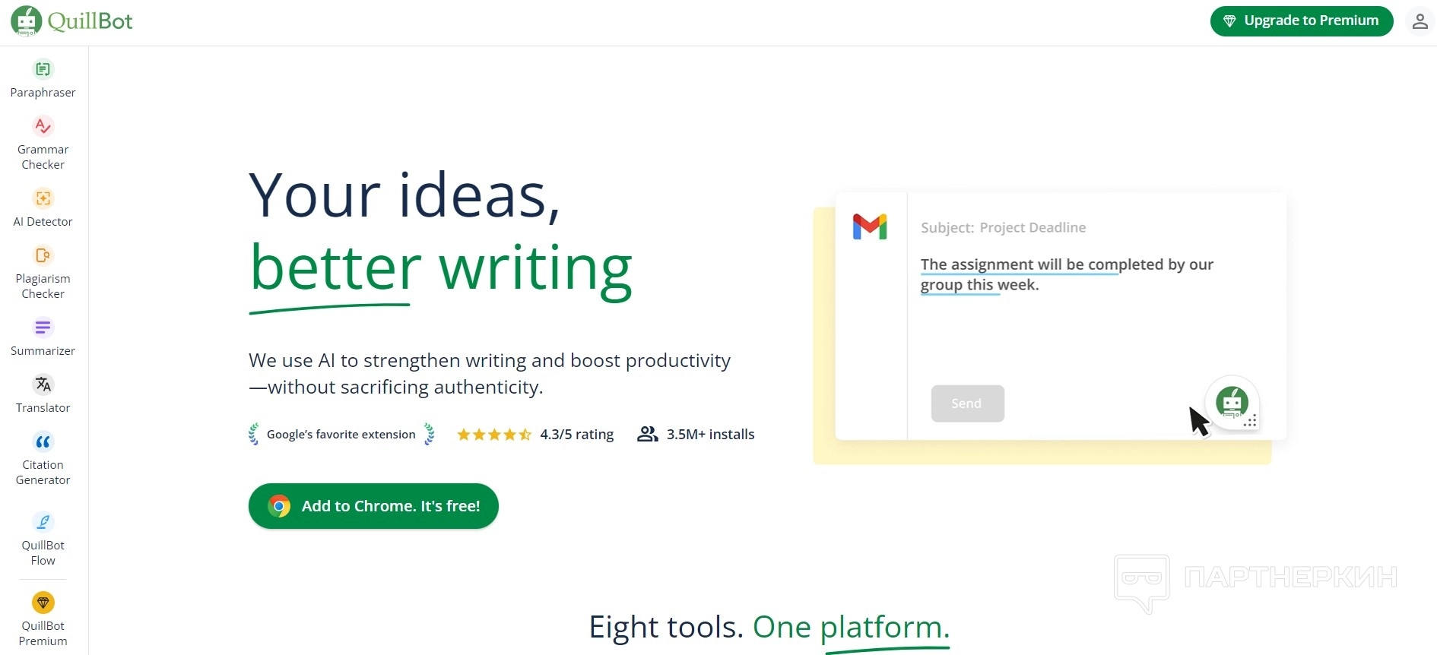The height and width of the screenshot is (655, 1437).
Task: Click the diamond icon on Upgrade button
Action: (x=1229, y=21)
